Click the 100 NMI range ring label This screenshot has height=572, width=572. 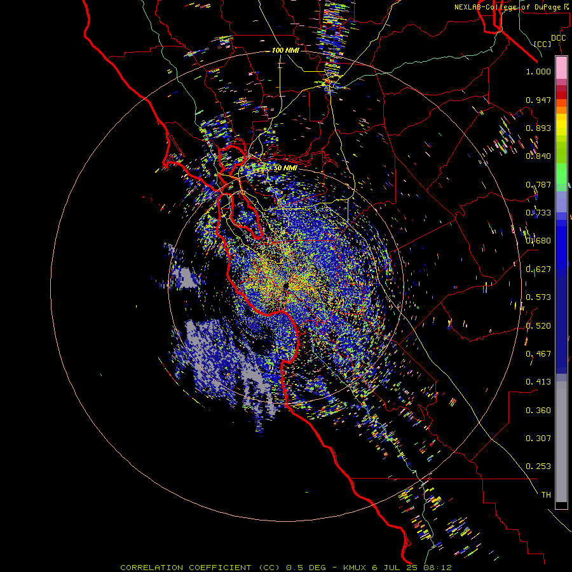tap(285, 50)
